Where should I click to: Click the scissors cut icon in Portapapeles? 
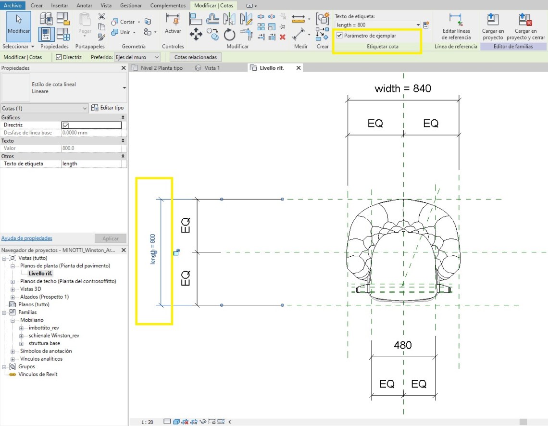101,16
